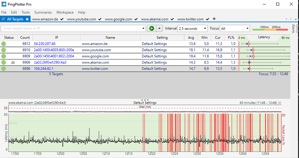Open the Summaries menu

pyautogui.click(x=43, y=12)
